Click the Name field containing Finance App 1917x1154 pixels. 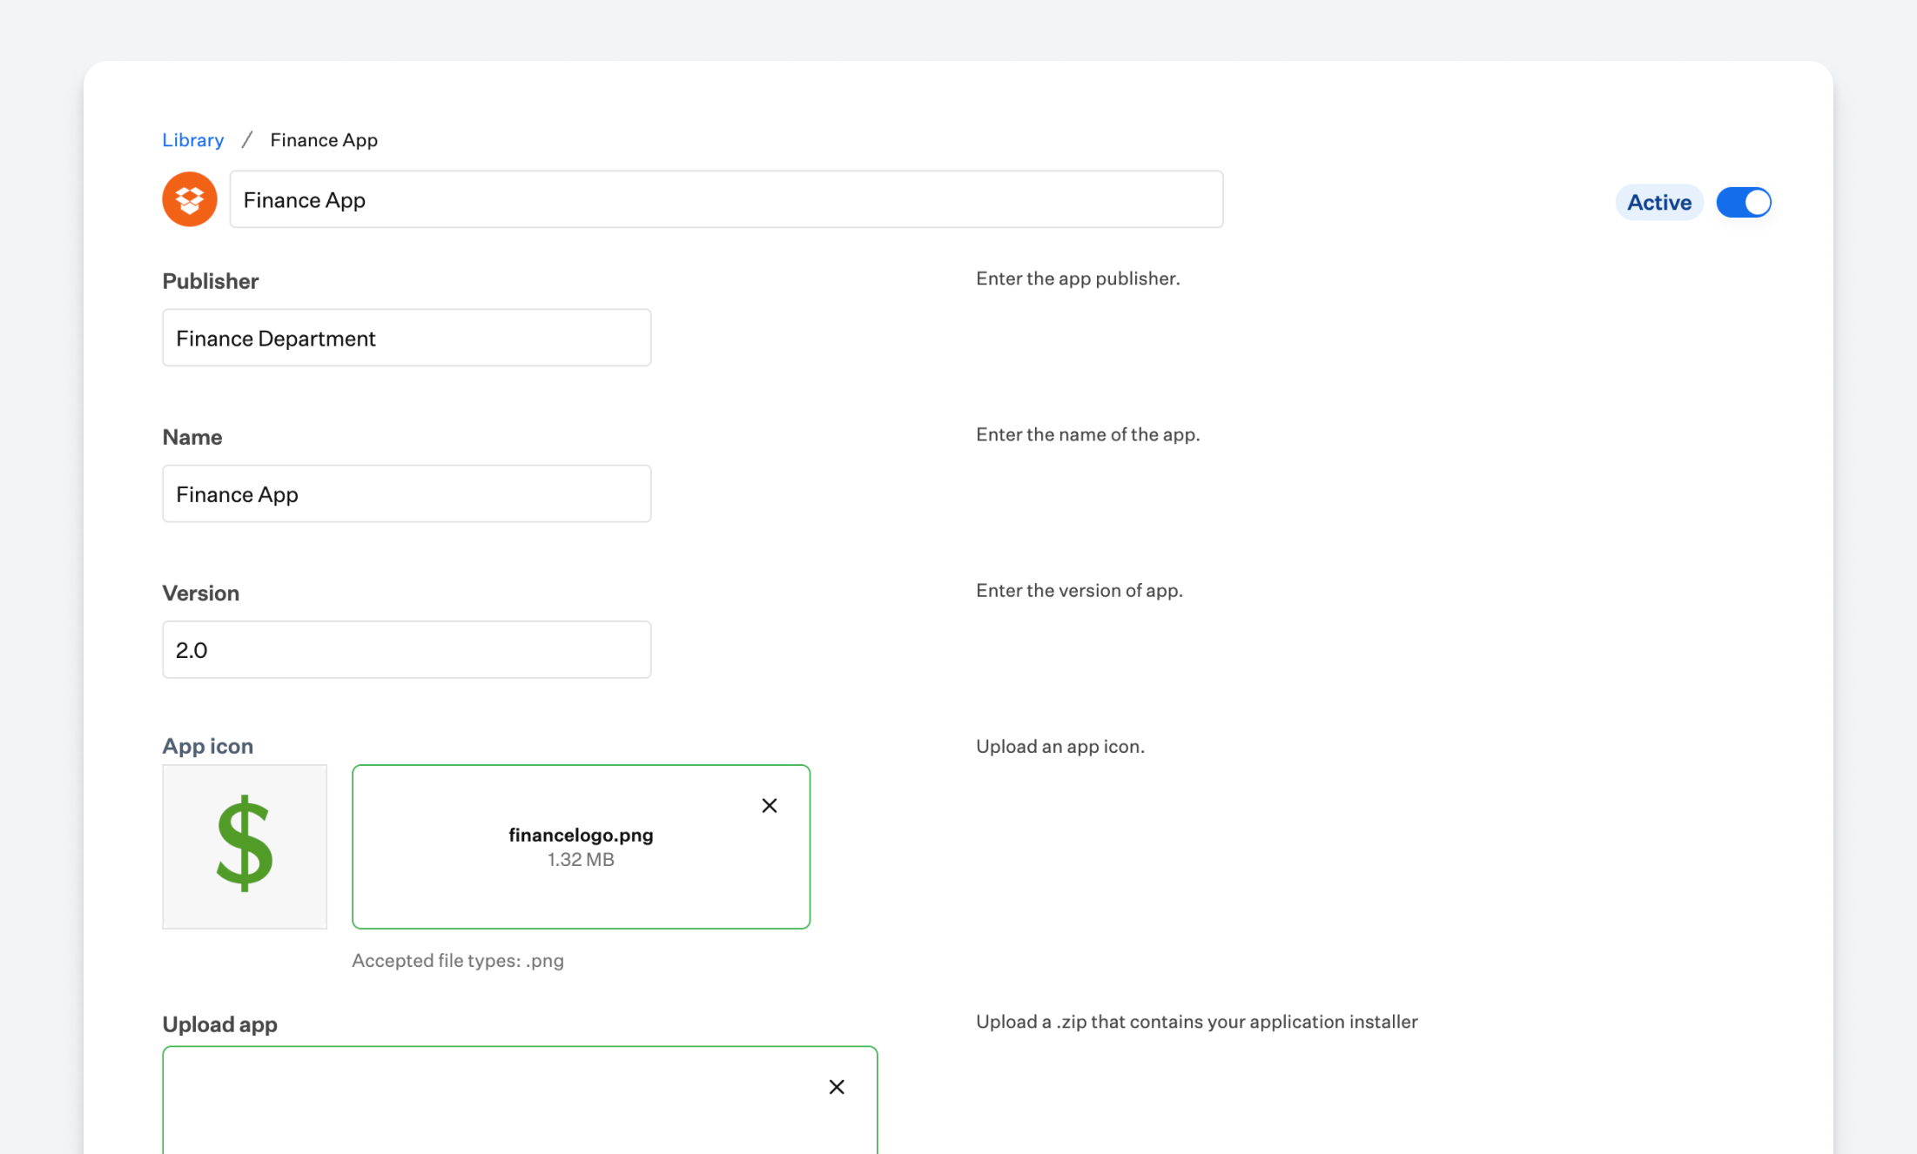[407, 493]
